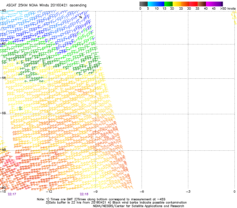The width and height of the screenshot is (237, 208).
Task: Click the green 15-20 knots color segment
Action: click(168, 4)
